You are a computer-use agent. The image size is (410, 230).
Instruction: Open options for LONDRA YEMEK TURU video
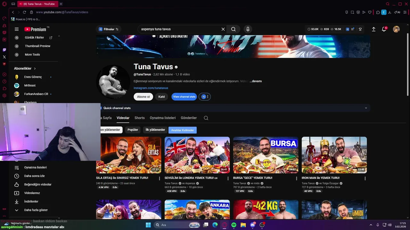click(228, 179)
